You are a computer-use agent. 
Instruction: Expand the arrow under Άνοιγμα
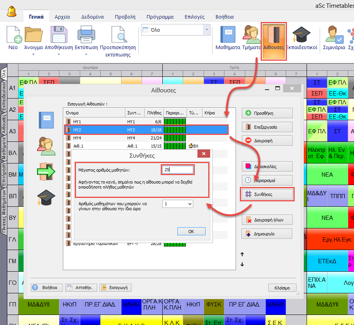click(x=33, y=54)
